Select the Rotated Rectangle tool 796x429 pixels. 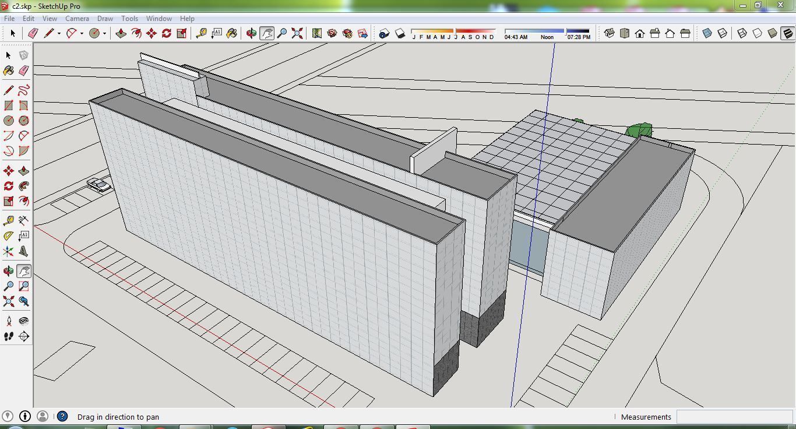click(23, 106)
